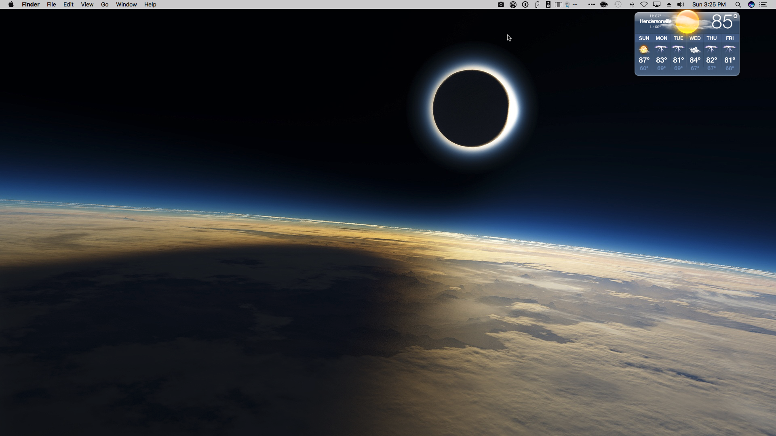Click Wednesday's 84° high temperature

point(695,60)
